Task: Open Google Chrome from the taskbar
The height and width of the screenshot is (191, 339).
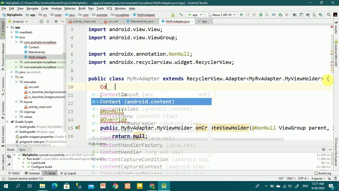Action: pyautogui.click(x=115, y=186)
